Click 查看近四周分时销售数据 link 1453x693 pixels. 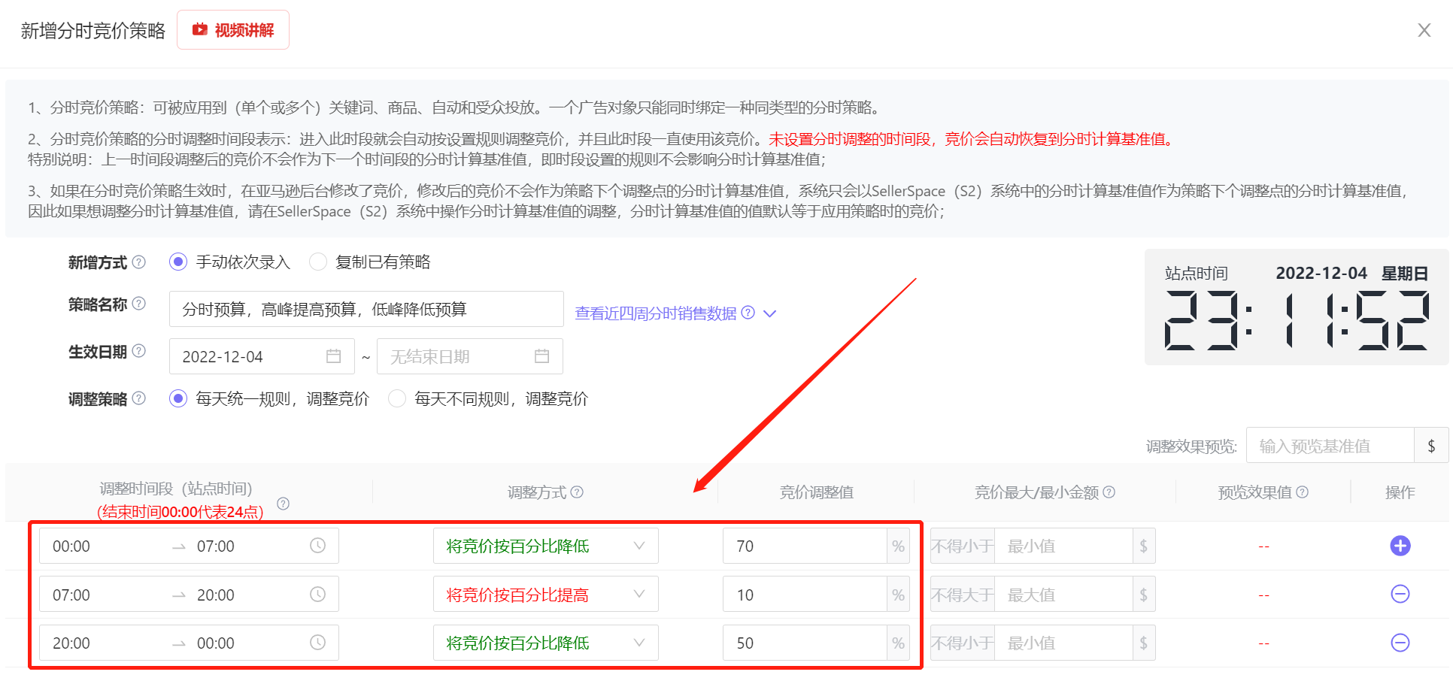tap(655, 313)
